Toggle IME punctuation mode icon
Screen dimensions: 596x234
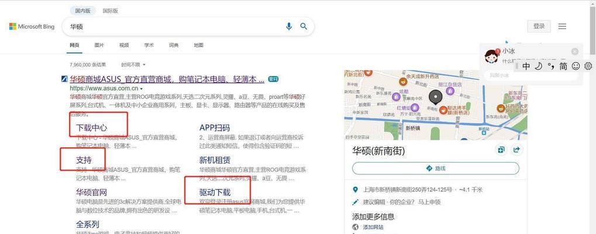coord(551,66)
